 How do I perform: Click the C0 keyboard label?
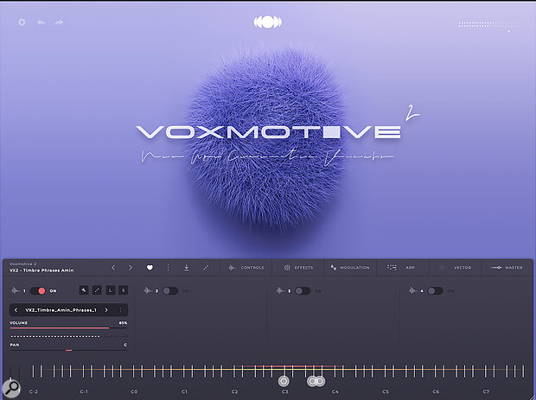pyautogui.click(x=134, y=391)
